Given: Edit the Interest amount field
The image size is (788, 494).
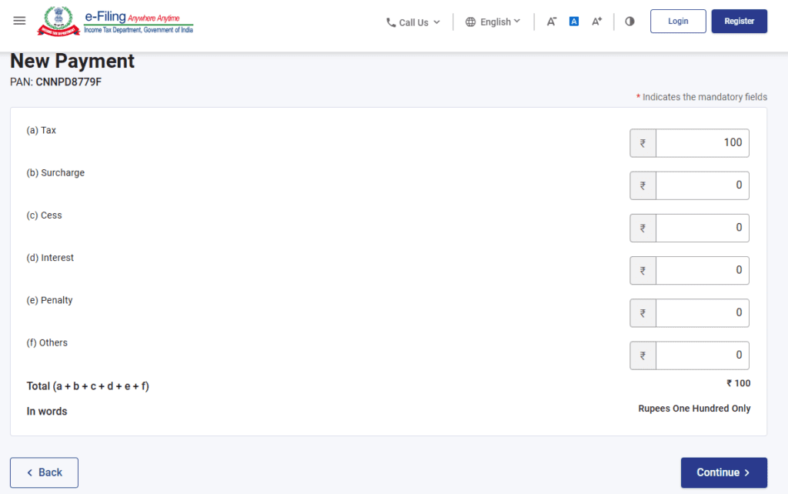Looking at the screenshot, I should [702, 270].
